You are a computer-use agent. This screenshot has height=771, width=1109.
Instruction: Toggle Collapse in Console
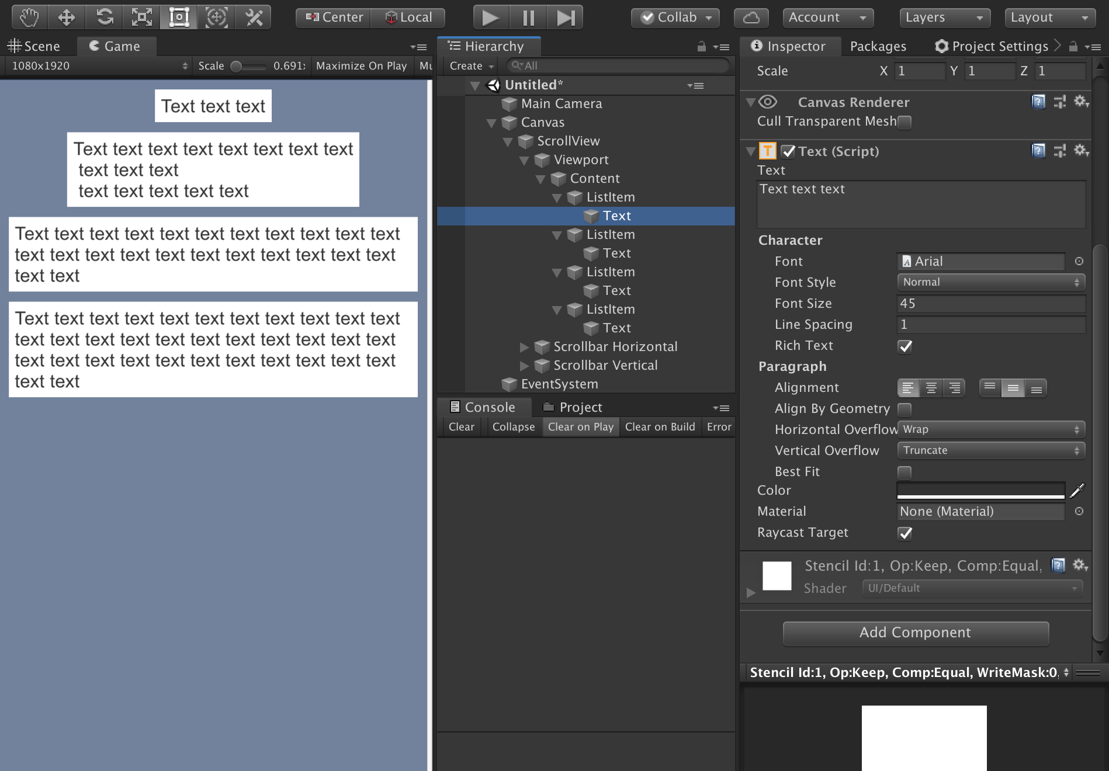point(513,427)
